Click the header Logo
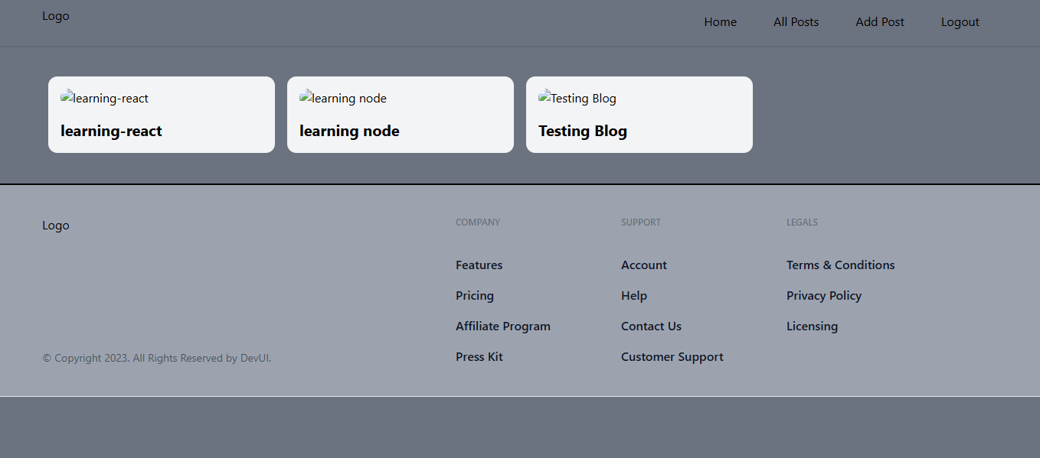The image size is (1040, 458). pyautogui.click(x=56, y=16)
